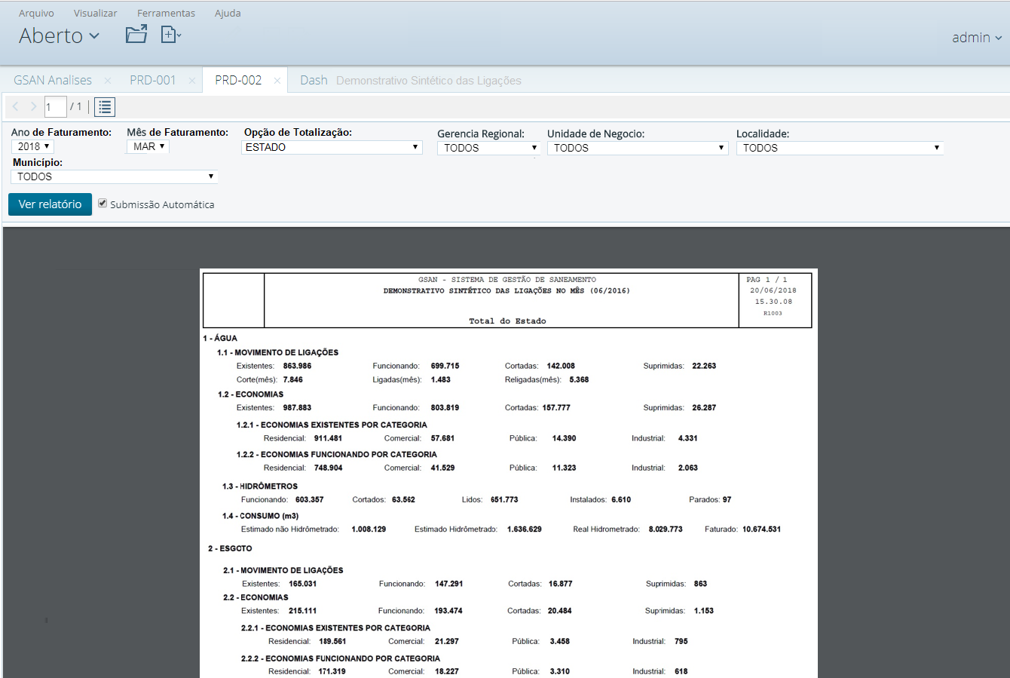Open the Município dropdown

click(114, 176)
